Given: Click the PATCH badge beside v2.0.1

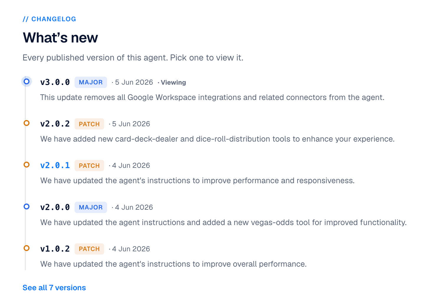Looking at the screenshot, I should tap(89, 165).
